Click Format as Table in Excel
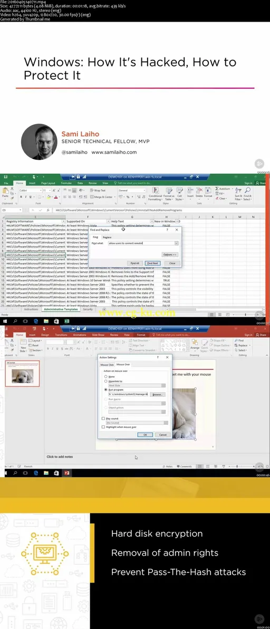 click(169, 193)
